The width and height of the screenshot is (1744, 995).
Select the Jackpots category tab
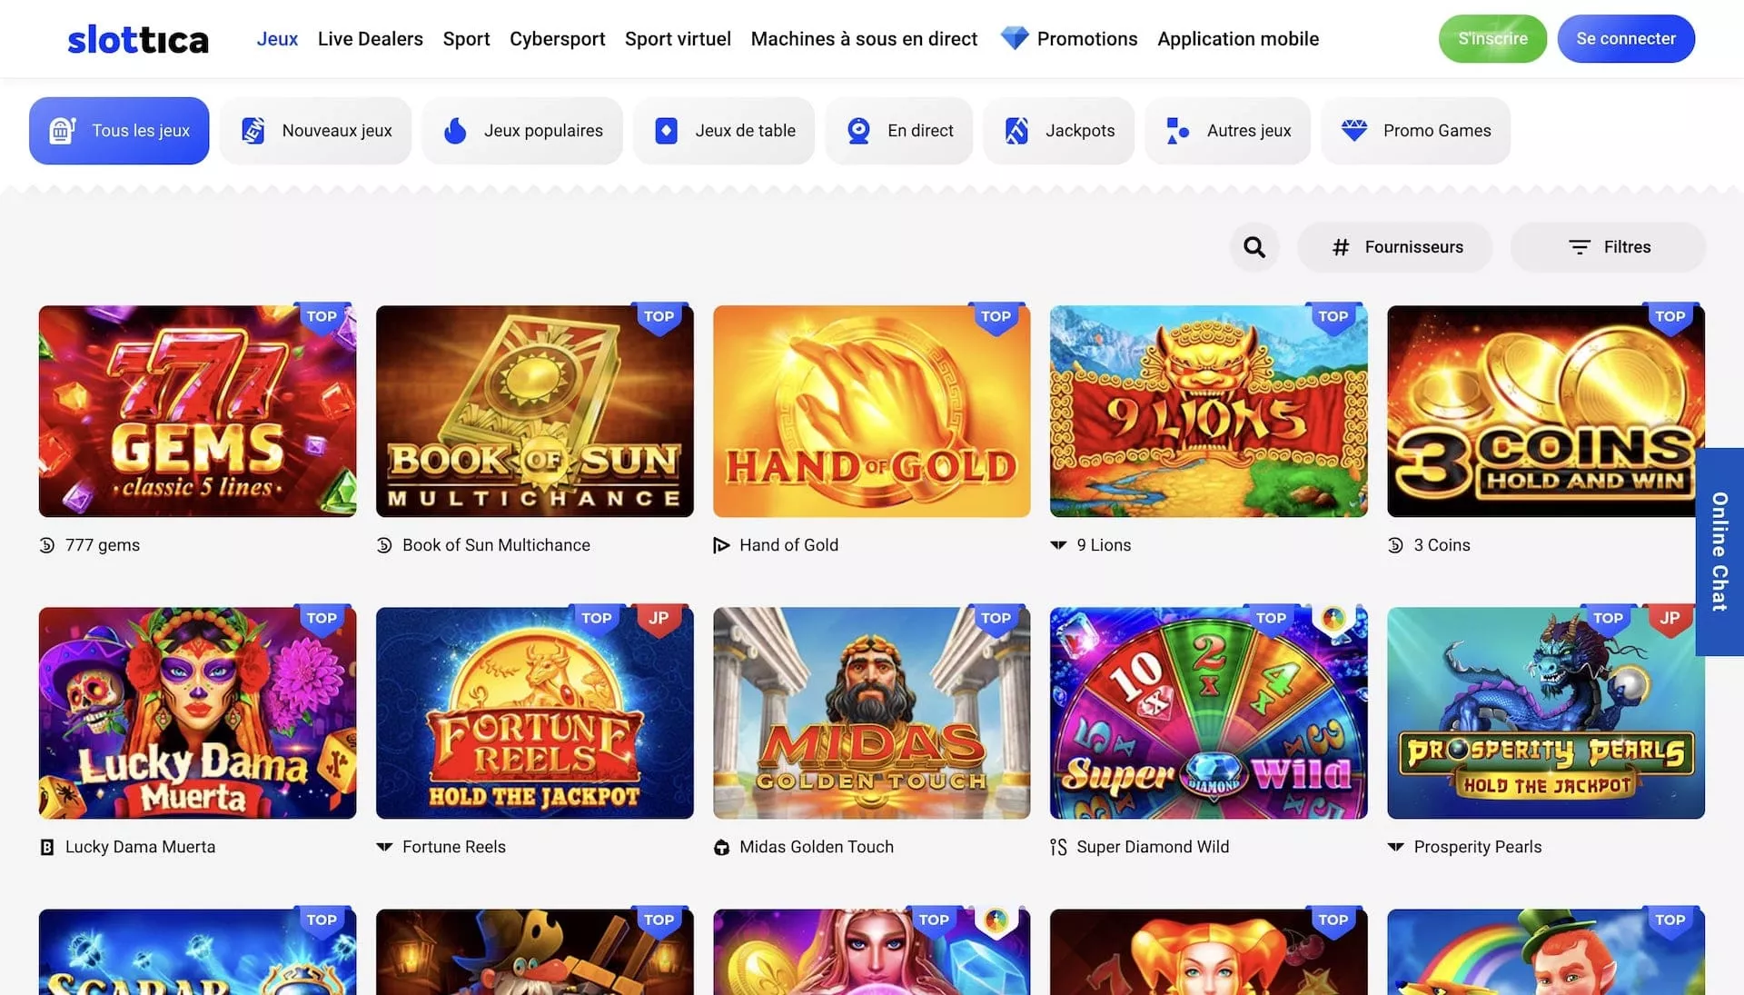pos(1059,131)
